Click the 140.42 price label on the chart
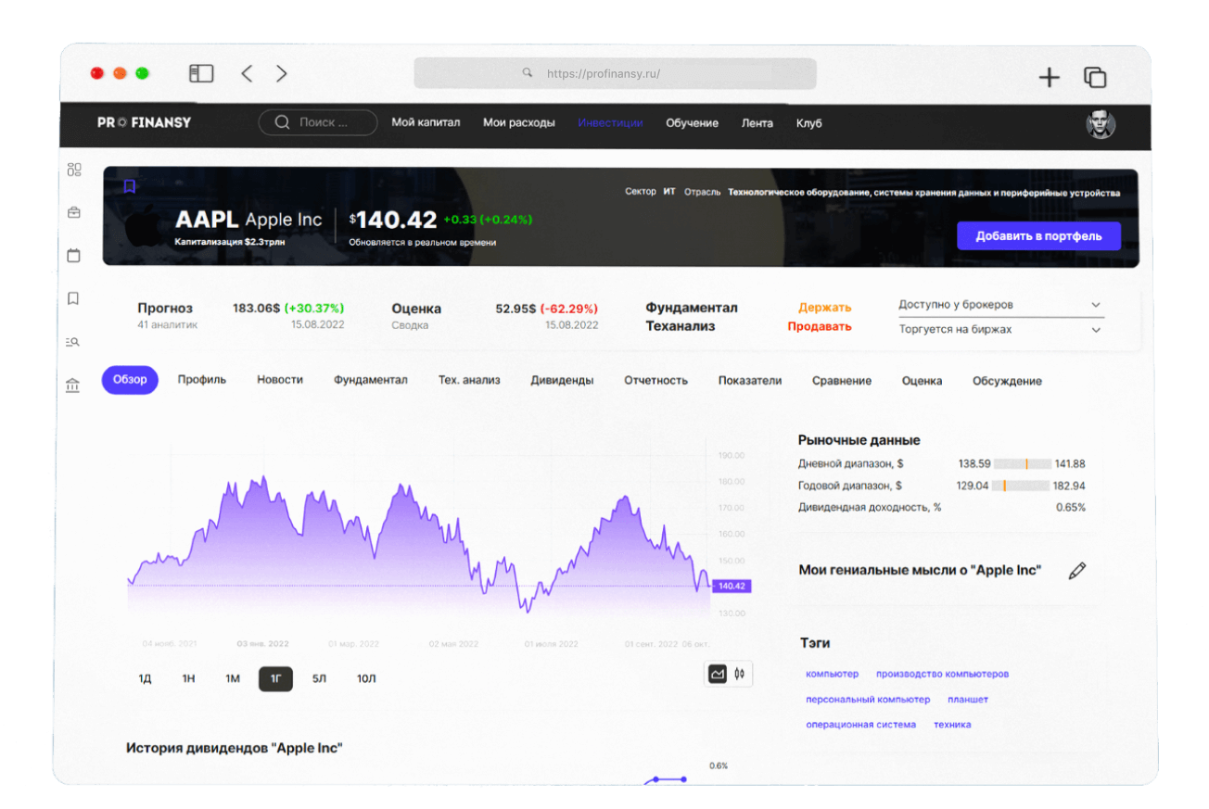This screenshot has width=1209, height=809. [732, 586]
